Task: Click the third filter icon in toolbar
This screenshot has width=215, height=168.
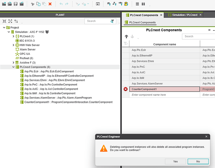Action: pos(121,4)
